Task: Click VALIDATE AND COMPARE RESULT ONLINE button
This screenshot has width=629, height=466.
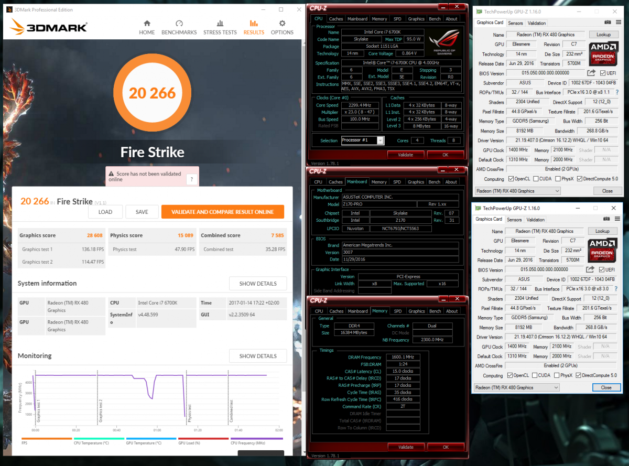Action: click(223, 212)
